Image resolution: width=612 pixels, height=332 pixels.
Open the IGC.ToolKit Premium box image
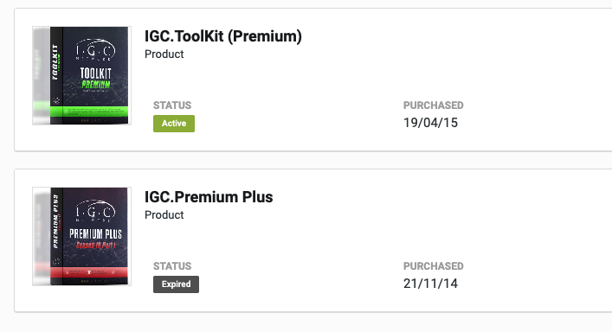[81, 75]
